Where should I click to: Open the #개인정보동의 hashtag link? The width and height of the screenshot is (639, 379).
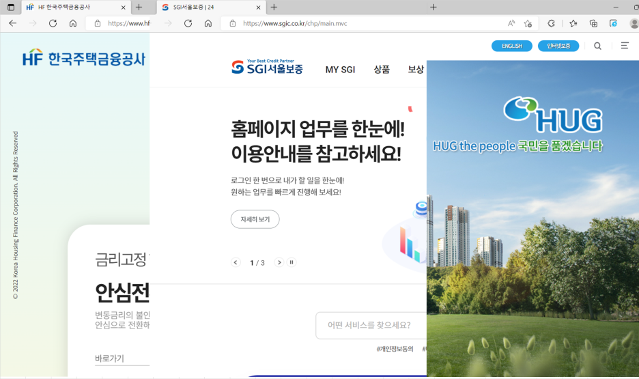[395, 349]
